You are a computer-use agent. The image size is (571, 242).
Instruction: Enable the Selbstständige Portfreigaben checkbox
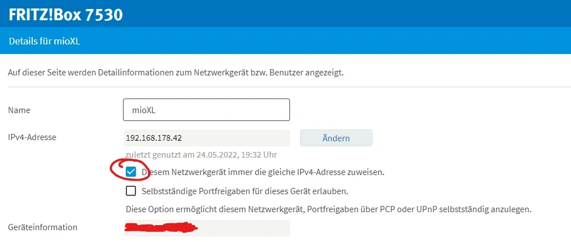[x=131, y=191]
